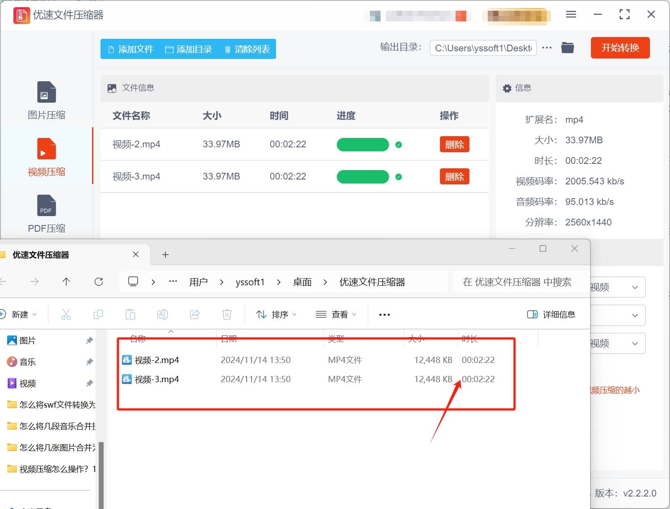Click the explorer search box
The width and height of the screenshot is (670, 509).
[517, 282]
